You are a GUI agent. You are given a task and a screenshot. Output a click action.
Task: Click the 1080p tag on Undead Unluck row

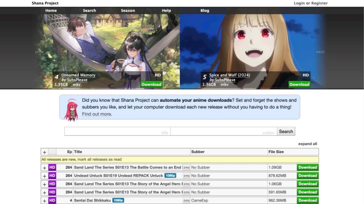[170, 176]
